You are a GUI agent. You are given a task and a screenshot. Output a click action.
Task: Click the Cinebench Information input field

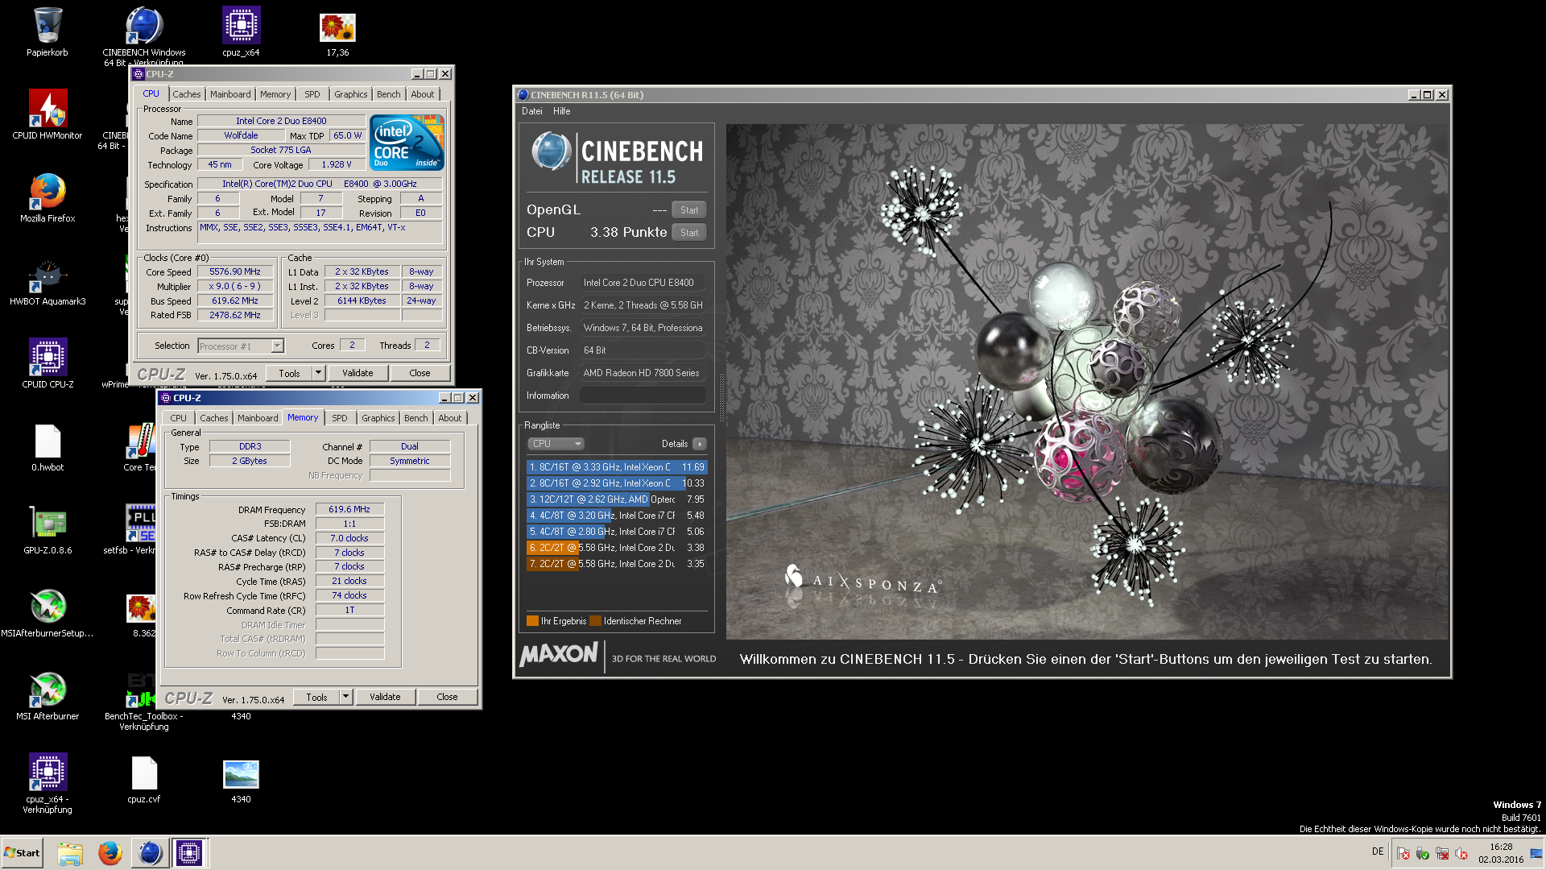click(643, 396)
